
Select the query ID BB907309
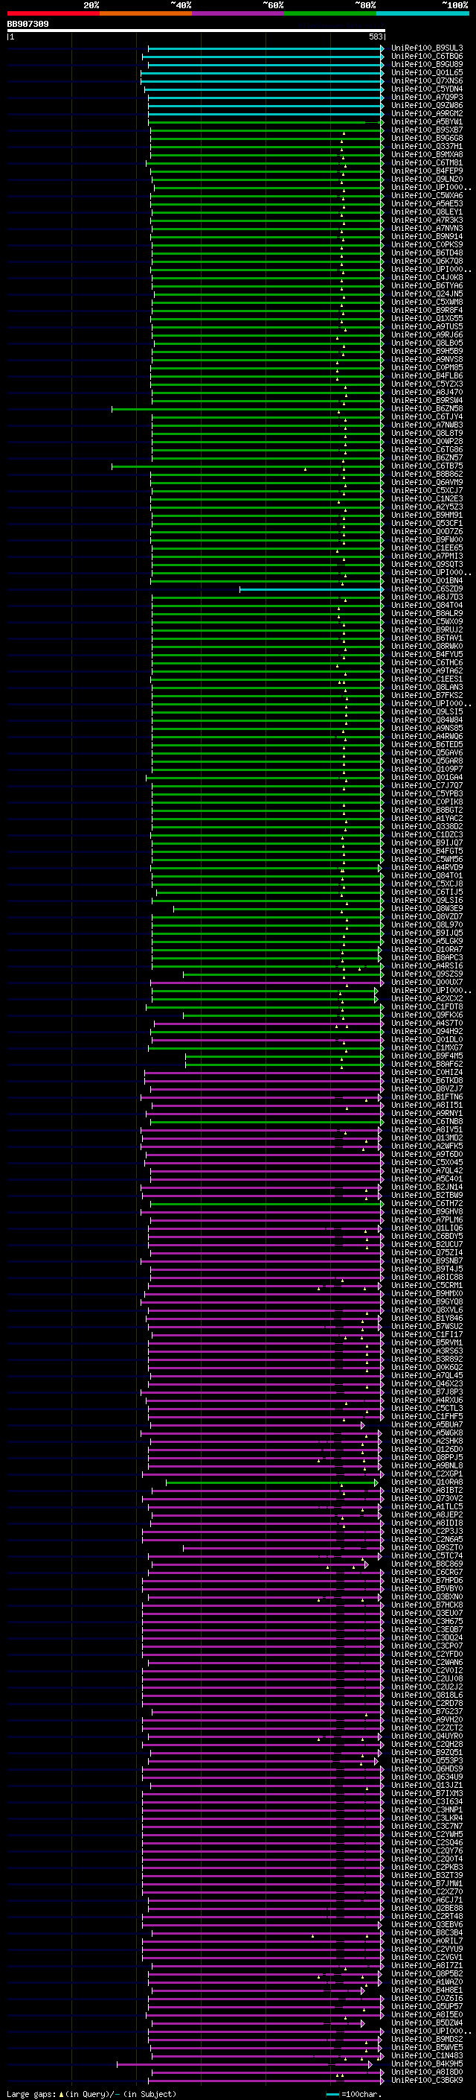28,25
